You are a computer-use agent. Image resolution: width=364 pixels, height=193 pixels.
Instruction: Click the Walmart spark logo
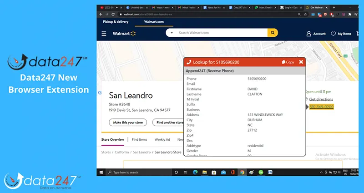[x=133, y=34]
